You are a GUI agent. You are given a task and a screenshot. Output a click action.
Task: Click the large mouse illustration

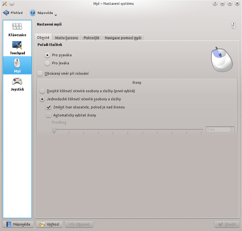pos(222,60)
